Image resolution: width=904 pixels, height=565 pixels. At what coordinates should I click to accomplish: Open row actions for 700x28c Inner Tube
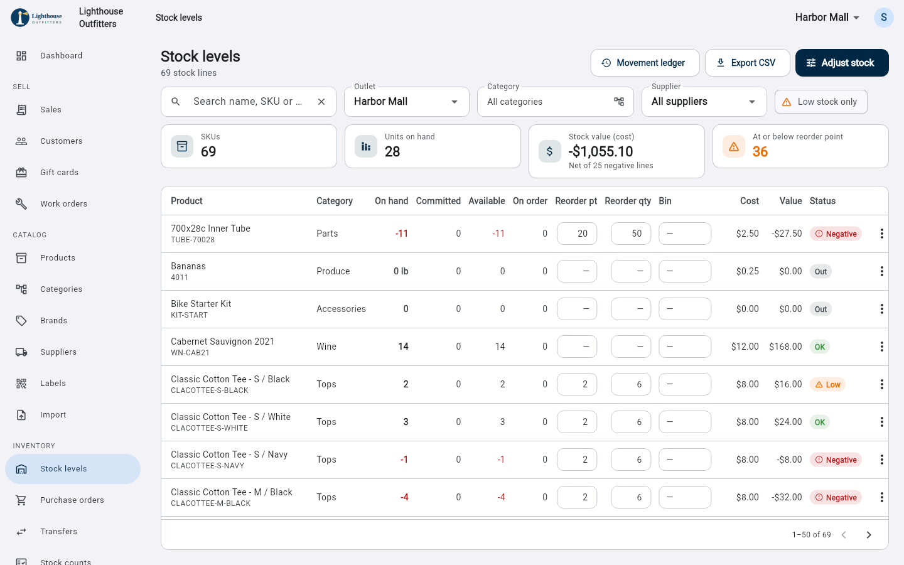882,234
